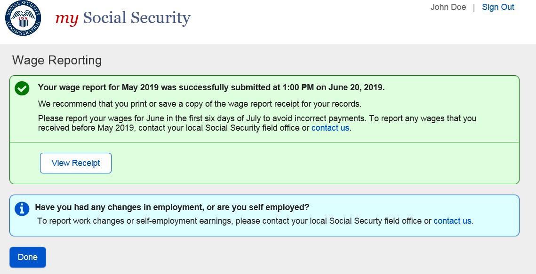Follow contact us link in green success box
This screenshot has width=536, height=274.
pos(330,128)
